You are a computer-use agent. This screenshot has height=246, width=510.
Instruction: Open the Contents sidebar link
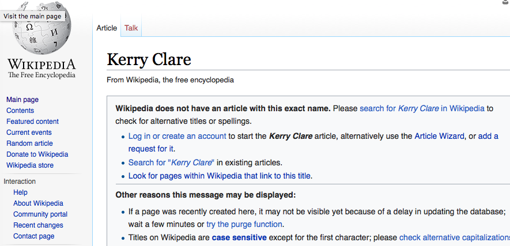coord(20,111)
